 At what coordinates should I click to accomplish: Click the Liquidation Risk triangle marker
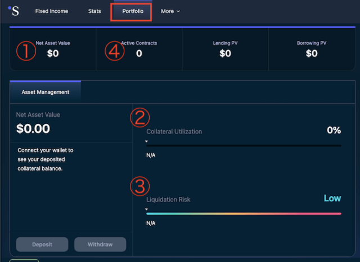147,209
